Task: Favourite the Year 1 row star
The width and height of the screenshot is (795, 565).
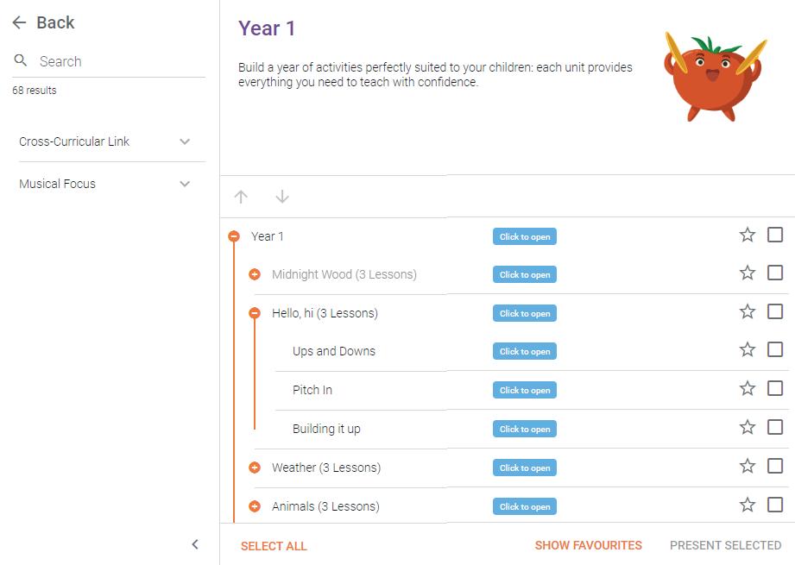Action: (748, 235)
